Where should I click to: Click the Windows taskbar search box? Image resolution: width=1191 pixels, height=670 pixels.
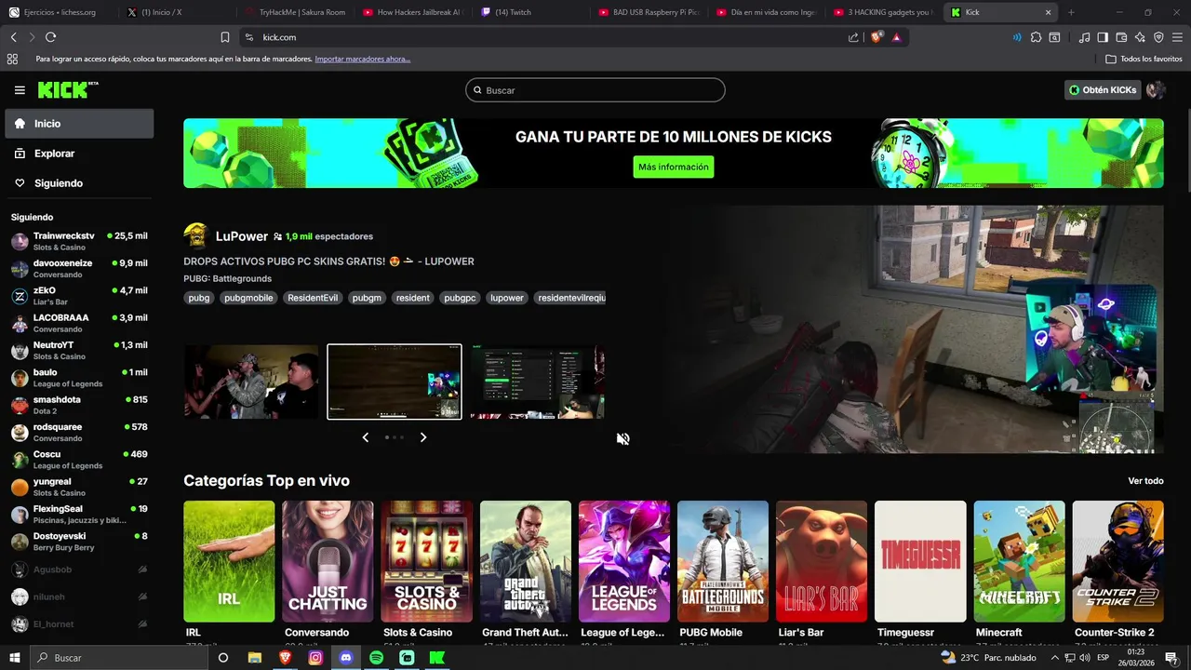pos(119,658)
